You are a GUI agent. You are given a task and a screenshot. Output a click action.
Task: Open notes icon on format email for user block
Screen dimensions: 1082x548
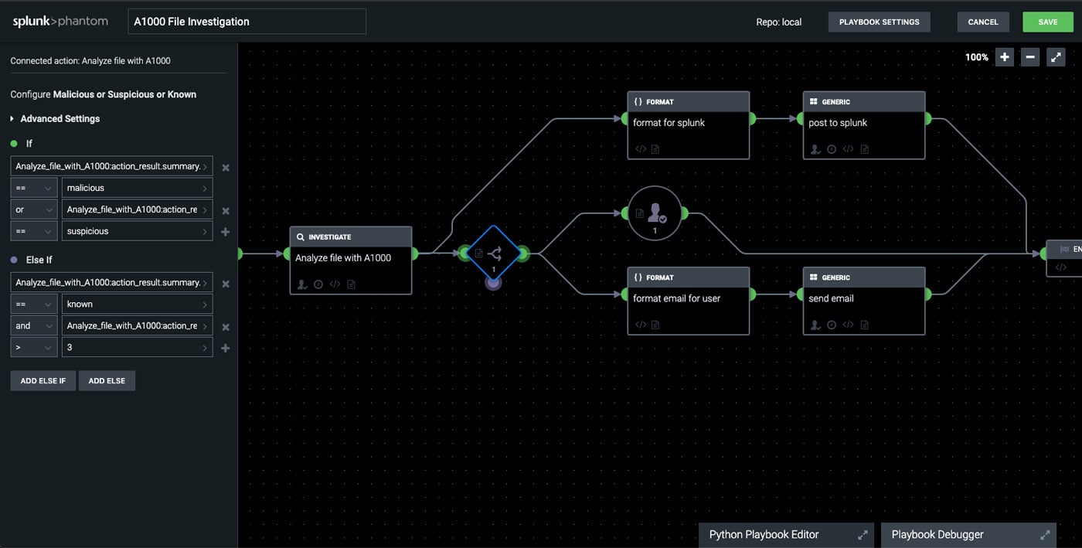[x=655, y=325]
